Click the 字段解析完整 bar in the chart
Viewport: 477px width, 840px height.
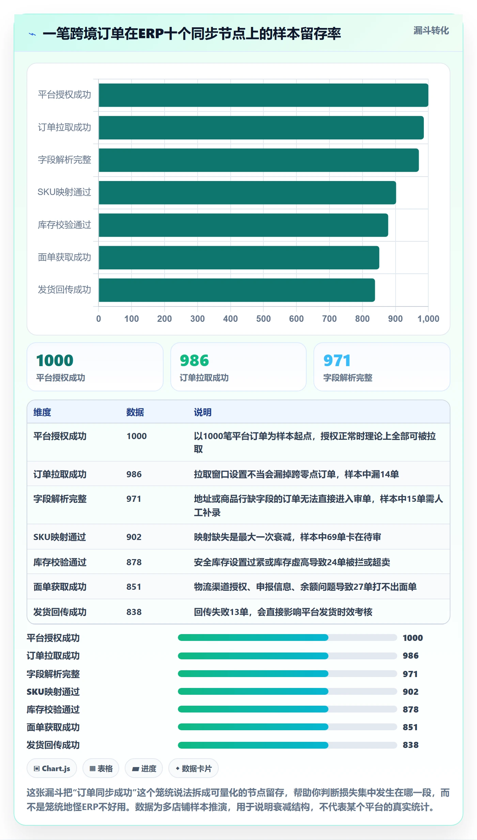[259, 160]
